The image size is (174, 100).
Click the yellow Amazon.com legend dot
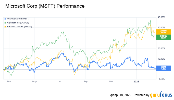(x=5, y=27)
